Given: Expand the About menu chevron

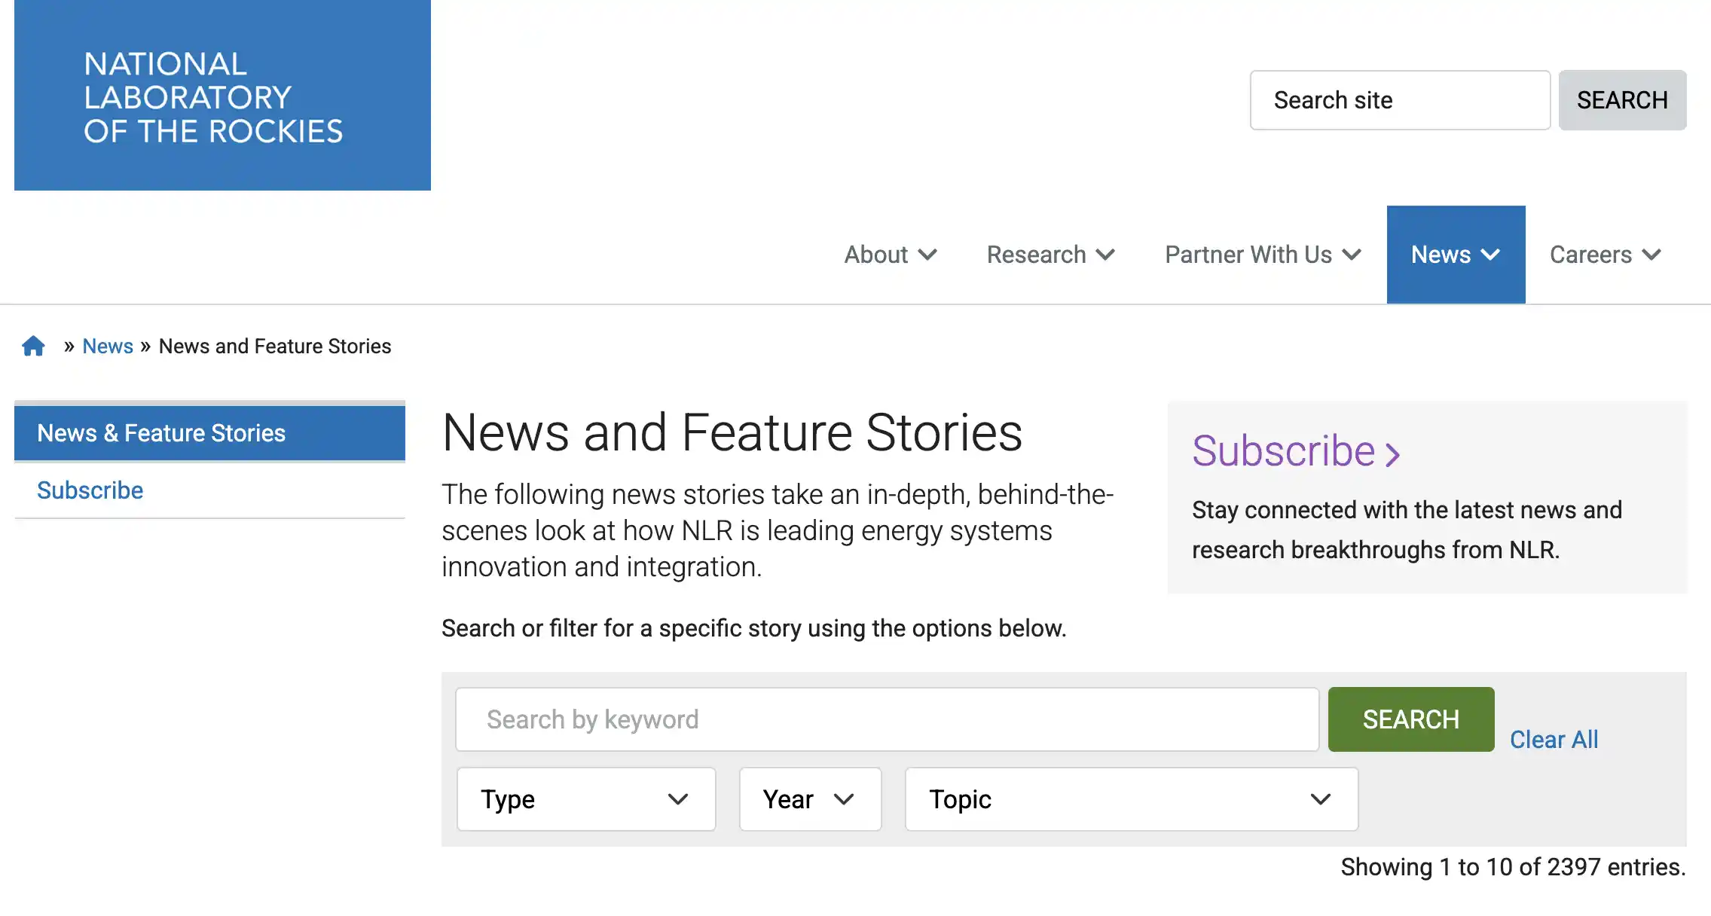Looking at the screenshot, I should 928,255.
